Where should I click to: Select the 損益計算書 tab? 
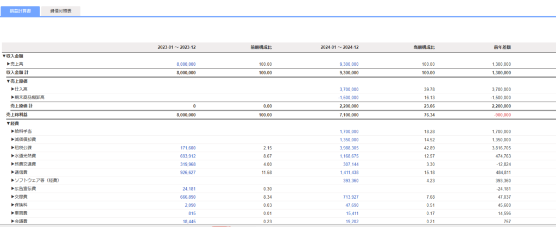(x=20, y=11)
